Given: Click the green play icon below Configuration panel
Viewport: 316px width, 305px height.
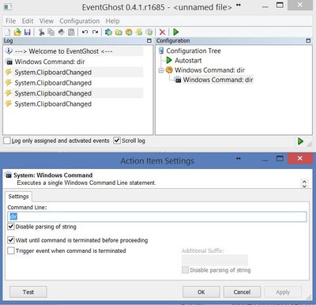Looking at the screenshot, I should pos(300,141).
